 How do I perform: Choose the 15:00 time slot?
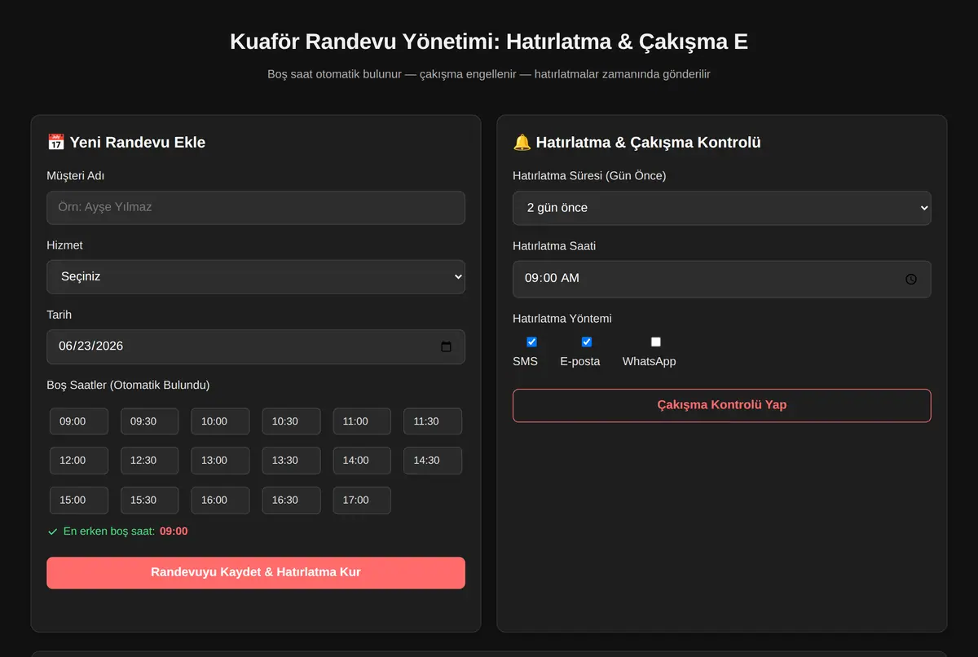coord(79,500)
